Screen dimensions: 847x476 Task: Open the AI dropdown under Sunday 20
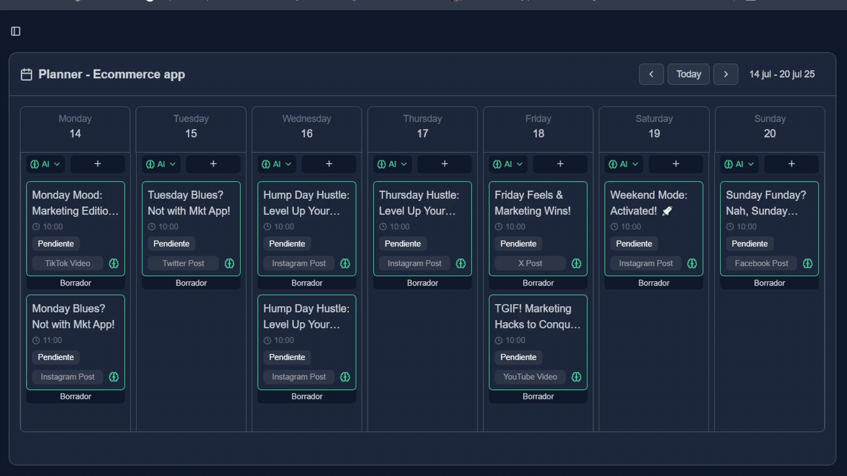tap(738, 164)
